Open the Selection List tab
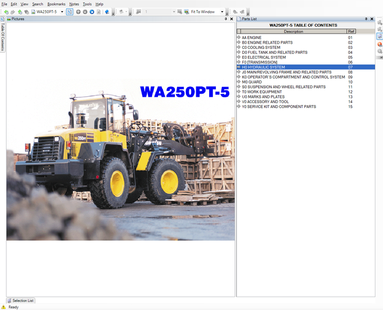383x310 pixels. [21, 300]
